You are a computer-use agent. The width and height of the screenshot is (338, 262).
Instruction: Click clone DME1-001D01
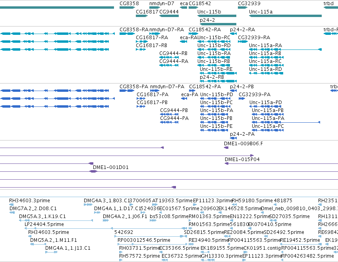click(111, 167)
